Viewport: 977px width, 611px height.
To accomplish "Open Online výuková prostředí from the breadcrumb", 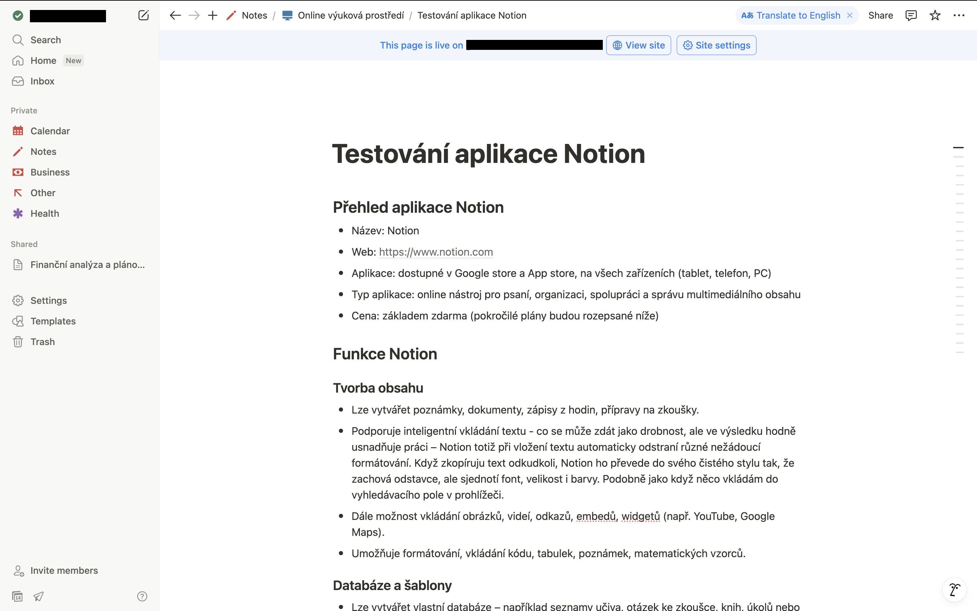I will point(350,15).
